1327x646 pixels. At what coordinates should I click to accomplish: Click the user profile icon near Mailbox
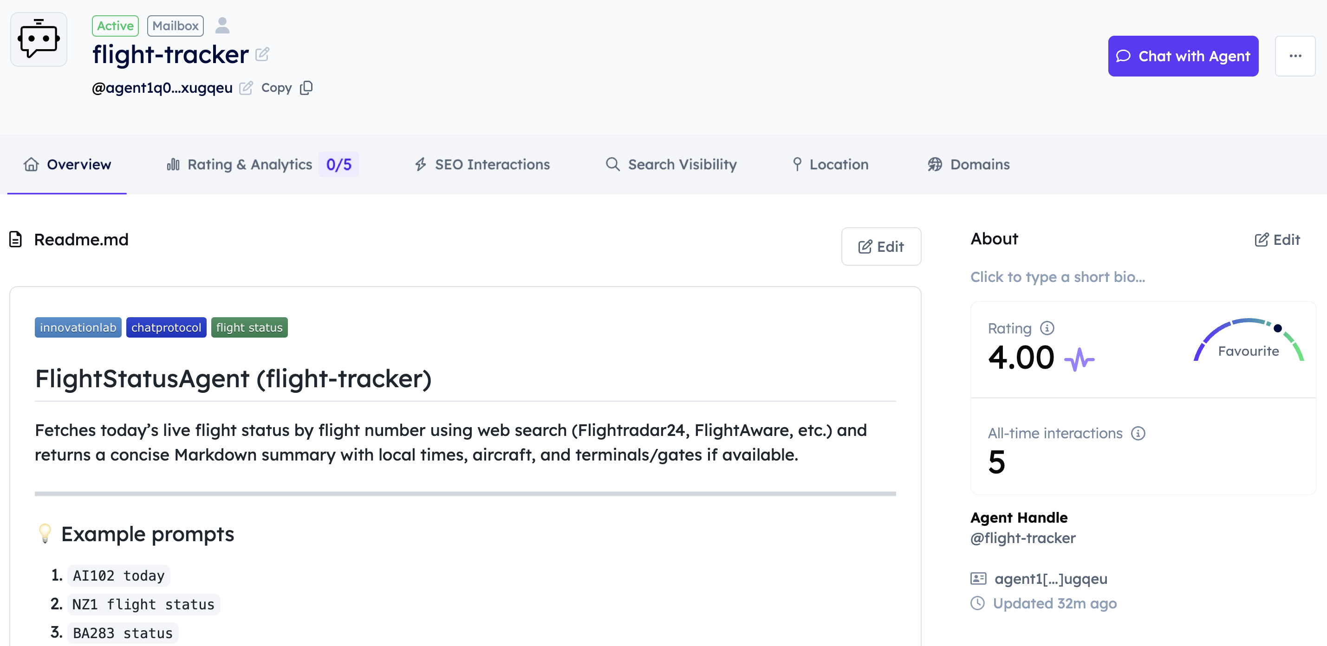point(222,26)
